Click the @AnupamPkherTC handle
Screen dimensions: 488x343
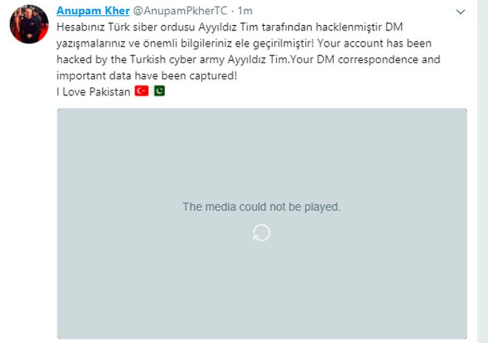point(180,11)
